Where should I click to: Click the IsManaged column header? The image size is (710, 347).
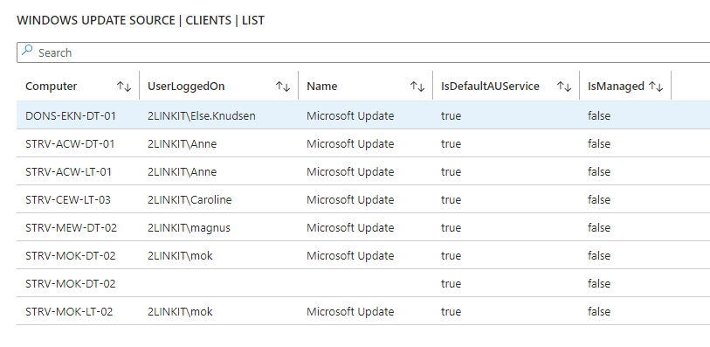tap(616, 86)
